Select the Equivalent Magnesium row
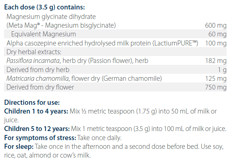The width and height of the screenshot is (230, 163). [43, 34]
